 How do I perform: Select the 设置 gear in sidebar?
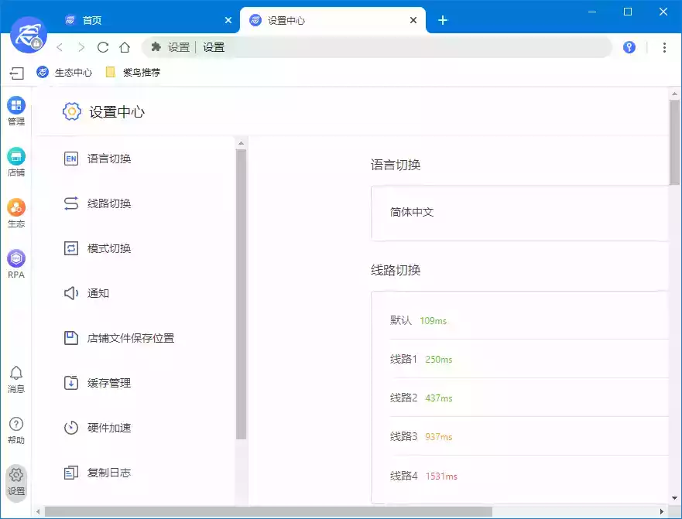[x=16, y=482]
